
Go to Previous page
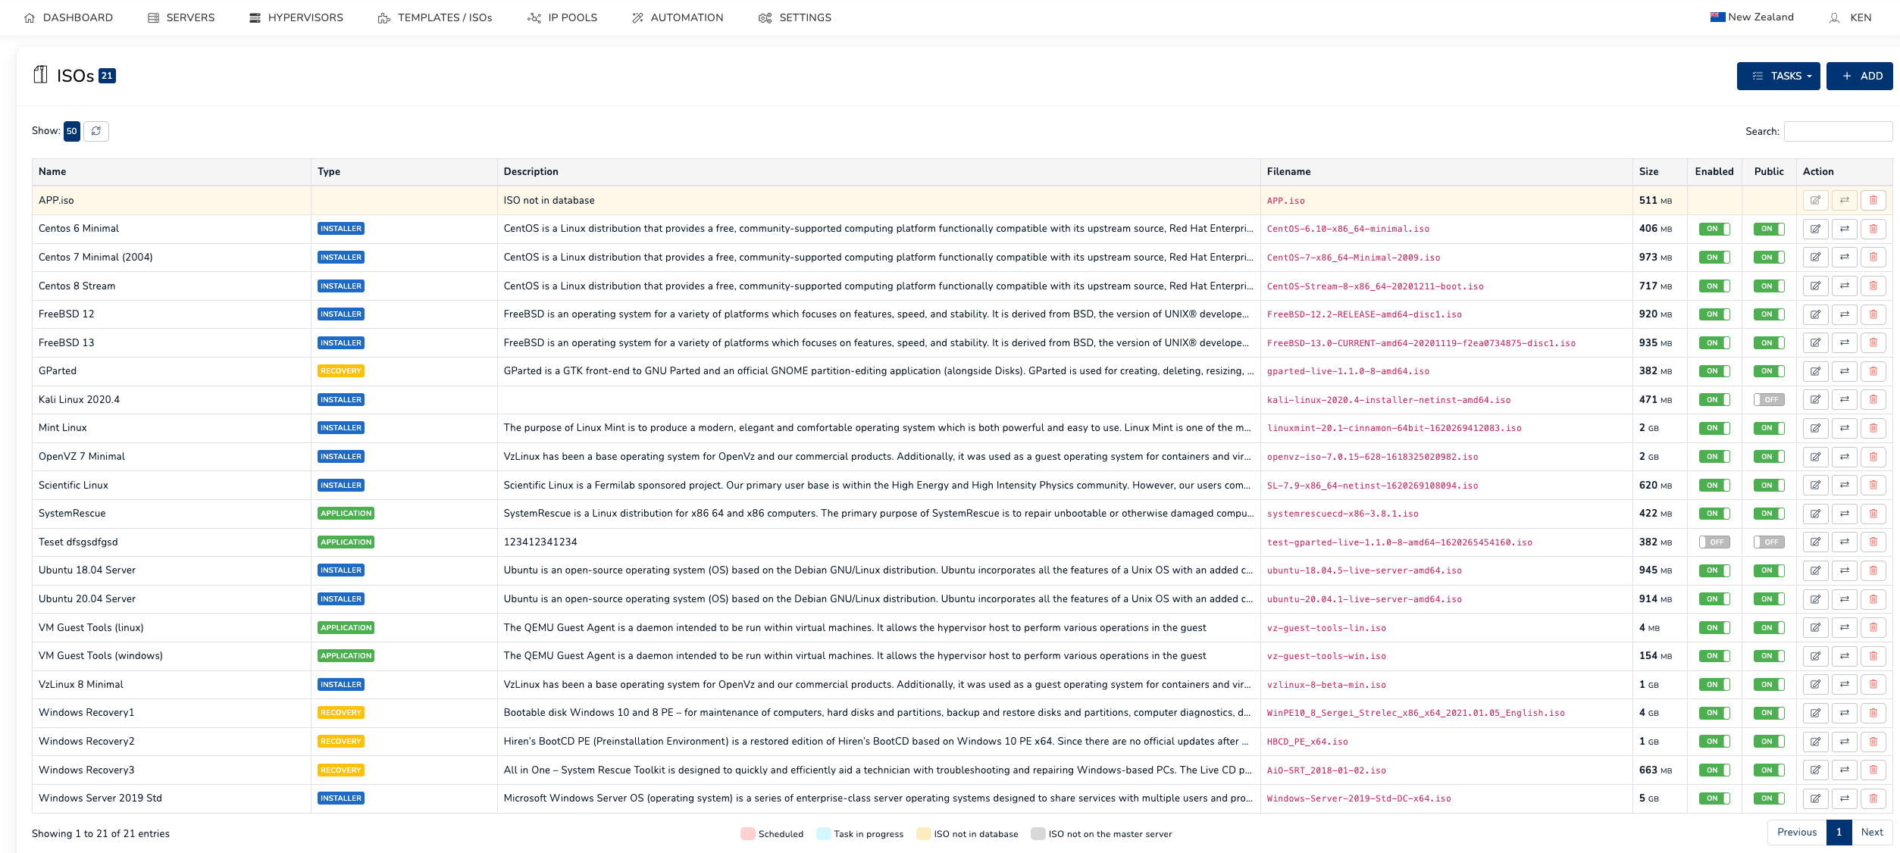coord(1797,833)
